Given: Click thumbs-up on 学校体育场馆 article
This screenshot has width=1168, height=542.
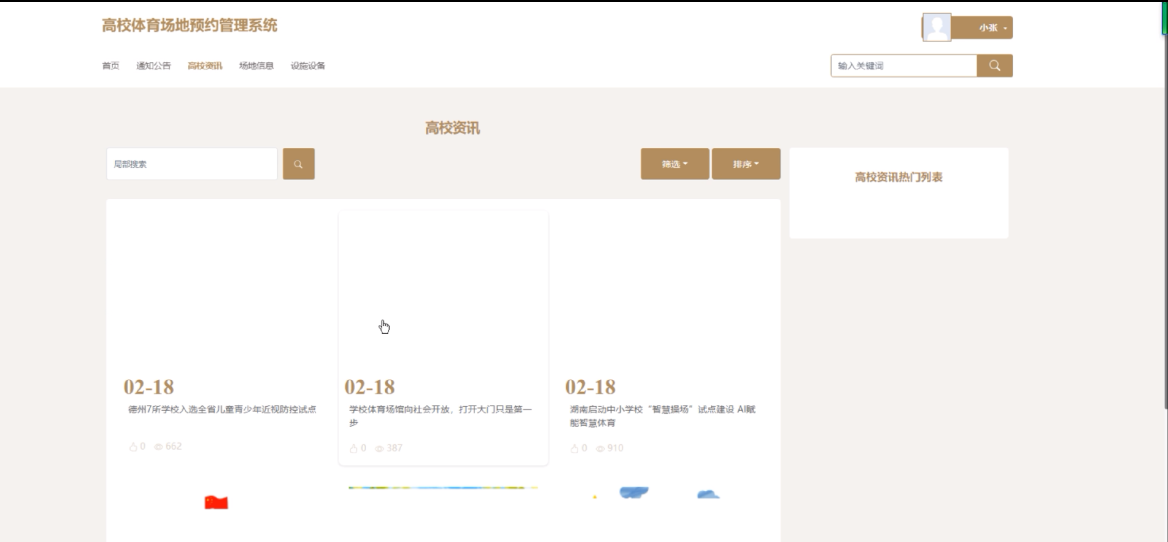Looking at the screenshot, I should (354, 449).
